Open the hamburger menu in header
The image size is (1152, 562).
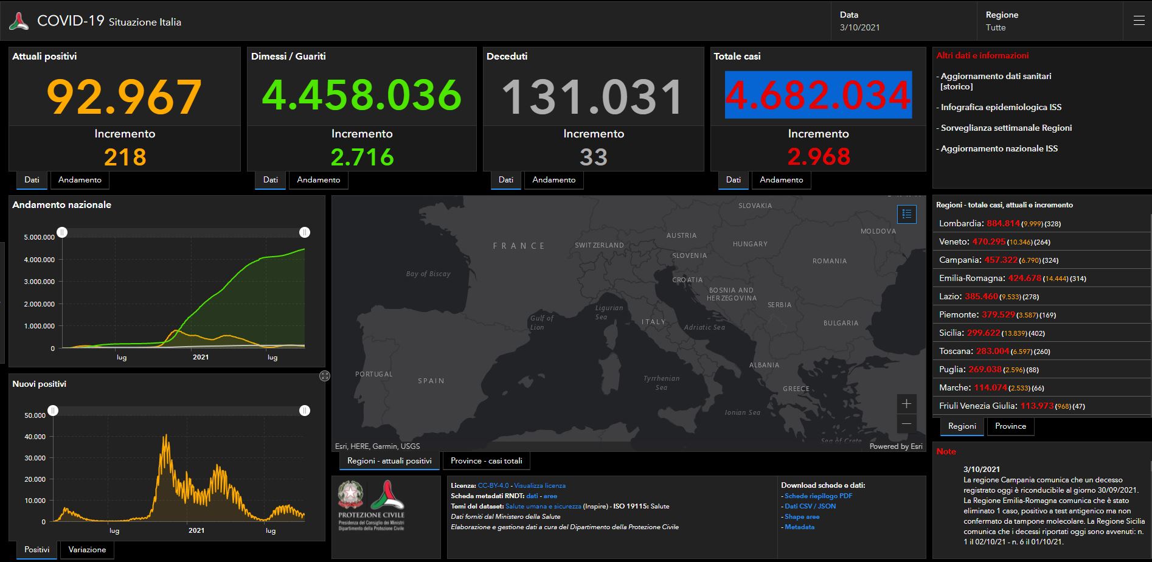[1139, 21]
